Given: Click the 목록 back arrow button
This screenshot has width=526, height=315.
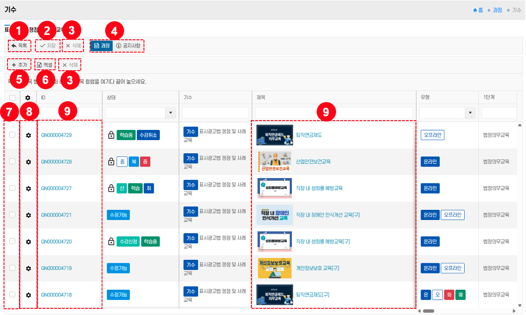Looking at the screenshot, I should coord(19,46).
